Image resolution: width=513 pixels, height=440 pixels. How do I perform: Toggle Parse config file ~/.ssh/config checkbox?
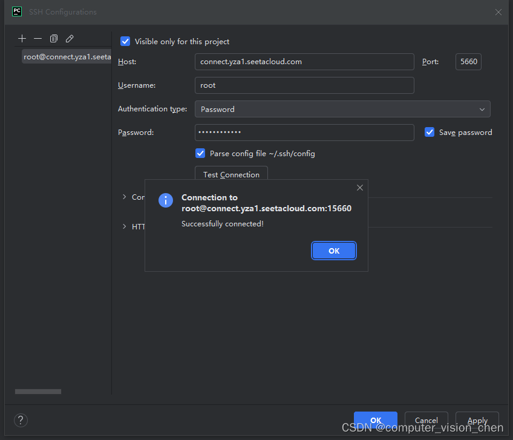200,153
